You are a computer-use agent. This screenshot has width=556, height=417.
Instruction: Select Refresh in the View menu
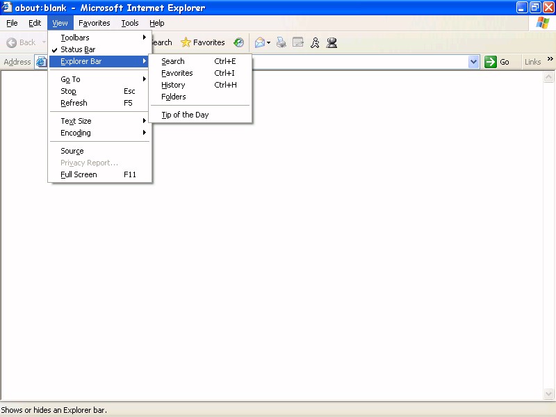(x=100, y=103)
